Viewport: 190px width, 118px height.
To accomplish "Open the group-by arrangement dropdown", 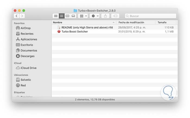I will pos(83,16).
